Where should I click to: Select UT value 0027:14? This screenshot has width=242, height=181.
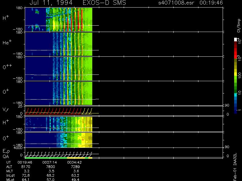pyautogui.click(x=50, y=162)
